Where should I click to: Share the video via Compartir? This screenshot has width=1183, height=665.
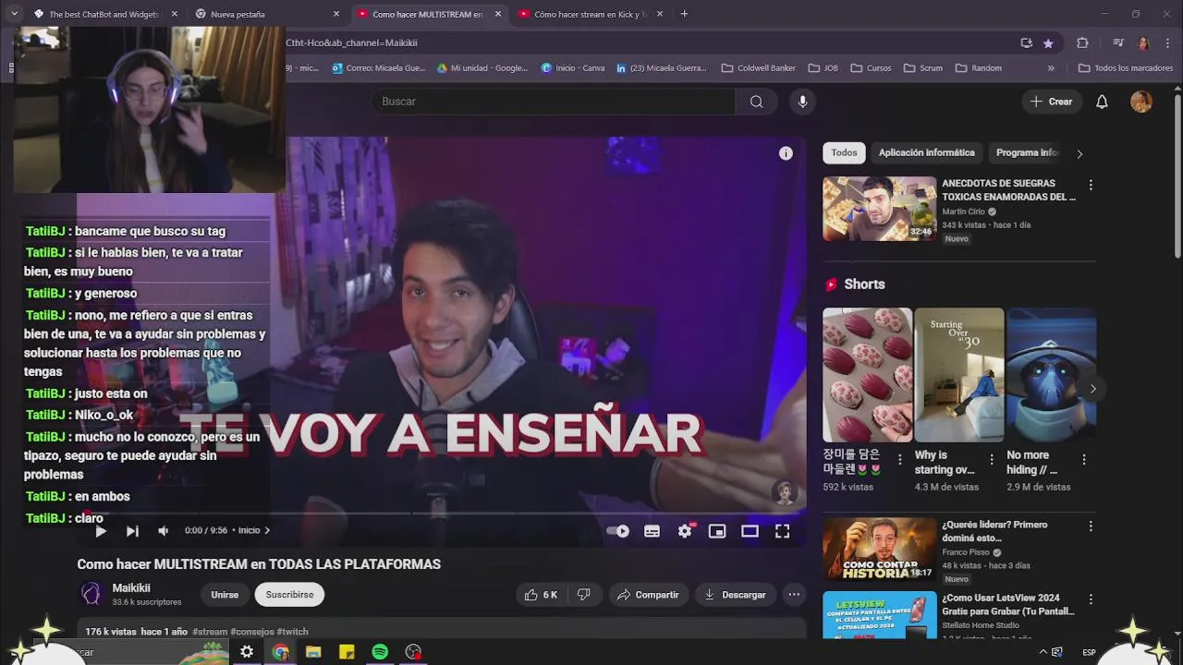(x=648, y=595)
